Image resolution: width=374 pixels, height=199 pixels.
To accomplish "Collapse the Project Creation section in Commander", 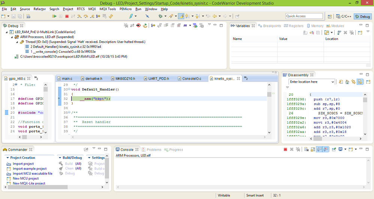I will click(x=7, y=158).
